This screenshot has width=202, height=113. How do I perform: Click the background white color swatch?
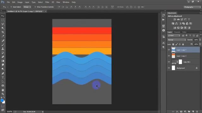coord(4,102)
